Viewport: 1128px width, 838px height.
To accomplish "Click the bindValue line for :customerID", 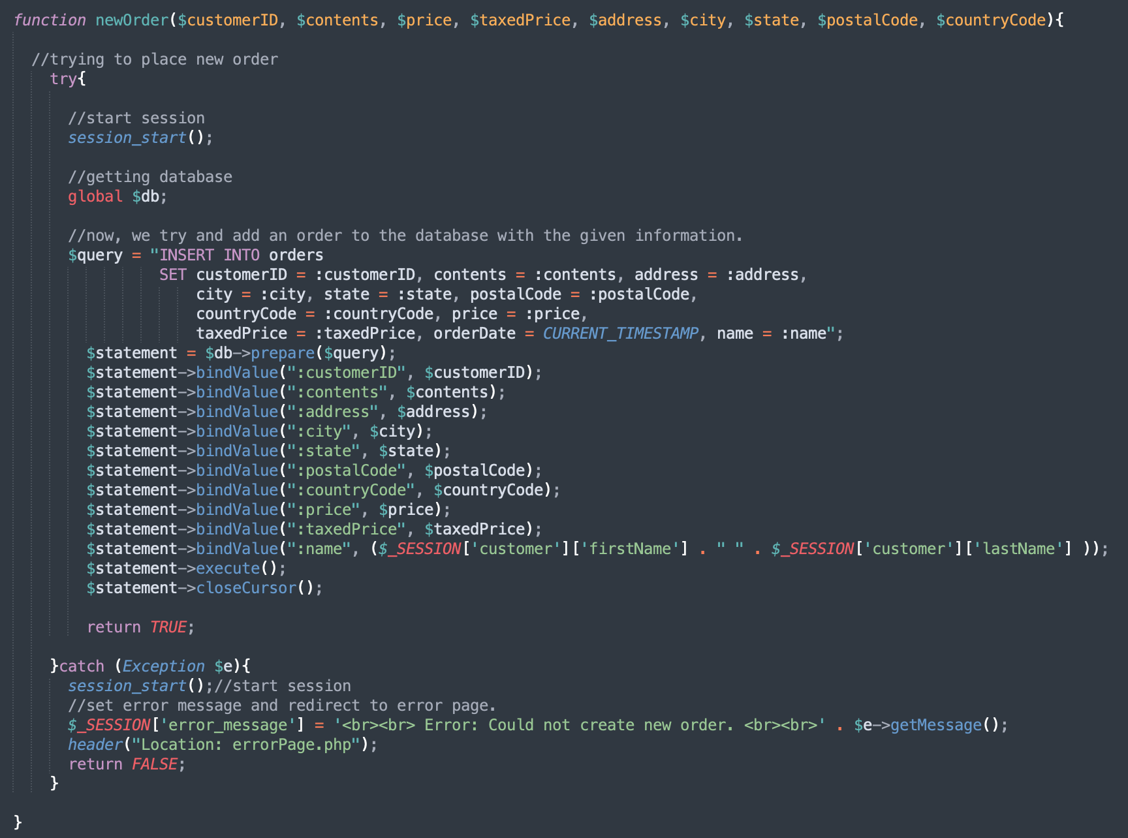I will pyautogui.click(x=314, y=373).
